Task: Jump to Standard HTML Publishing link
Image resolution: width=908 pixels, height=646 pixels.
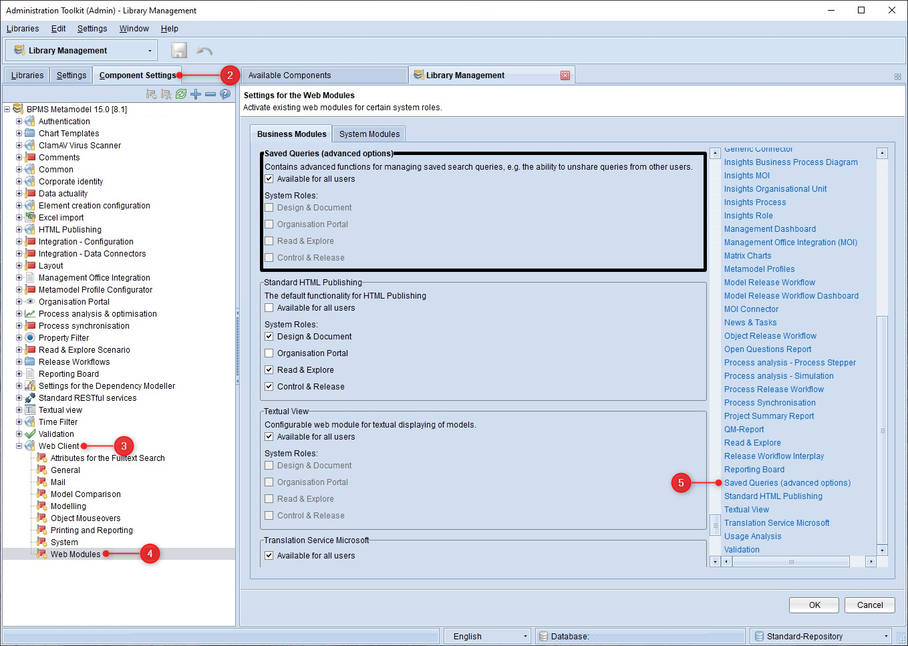Action: tap(773, 496)
